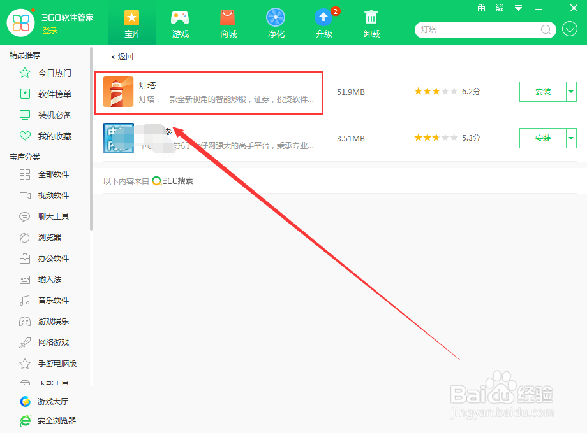The width and height of the screenshot is (587, 433).
Task: Click the 输入法 keyboard icon
Action: [25, 280]
